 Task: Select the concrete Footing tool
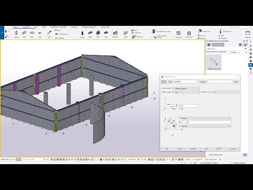[x=115, y=34]
